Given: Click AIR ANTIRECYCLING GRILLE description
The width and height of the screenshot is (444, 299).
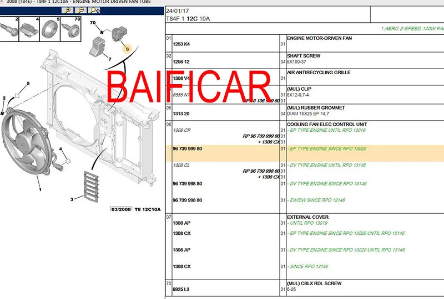Looking at the screenshot, I should 319,73.
